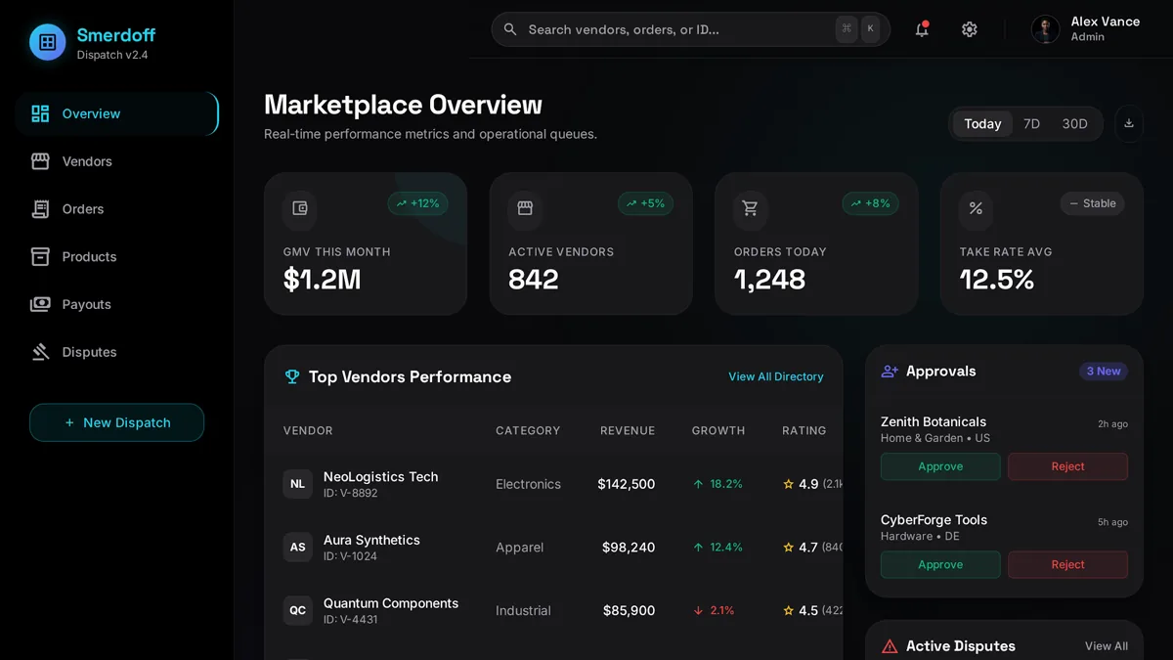Click the Orders Today cart icon
Image resolution: width=1173 pixels, height=660 pixels.
coord(751,208)
